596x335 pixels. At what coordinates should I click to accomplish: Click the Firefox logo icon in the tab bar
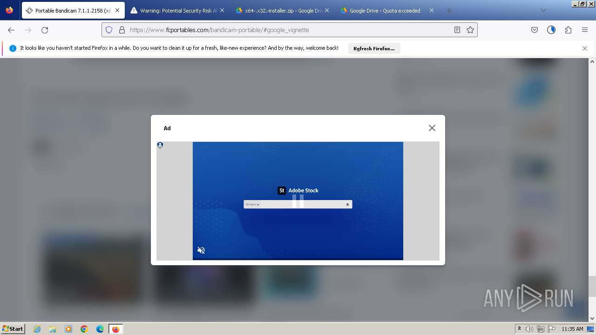point(9,10)
